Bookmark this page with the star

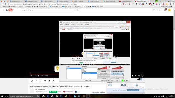coord(126,4)
